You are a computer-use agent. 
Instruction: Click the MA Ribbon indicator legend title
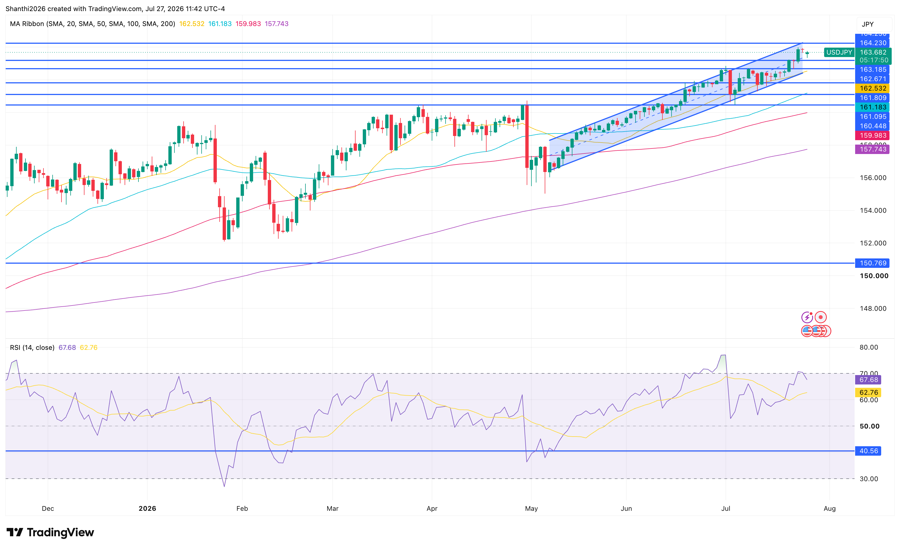(x=92, y=24)
